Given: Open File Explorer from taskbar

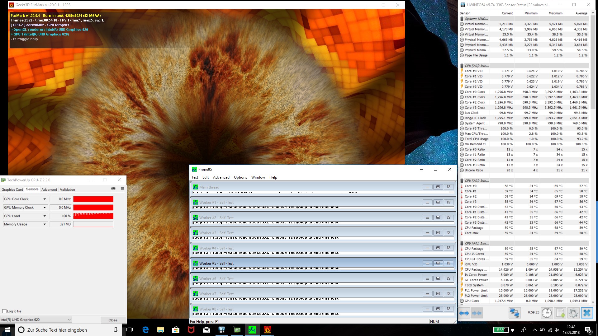Looking at the screenshot, I should [x=161, y=330].
